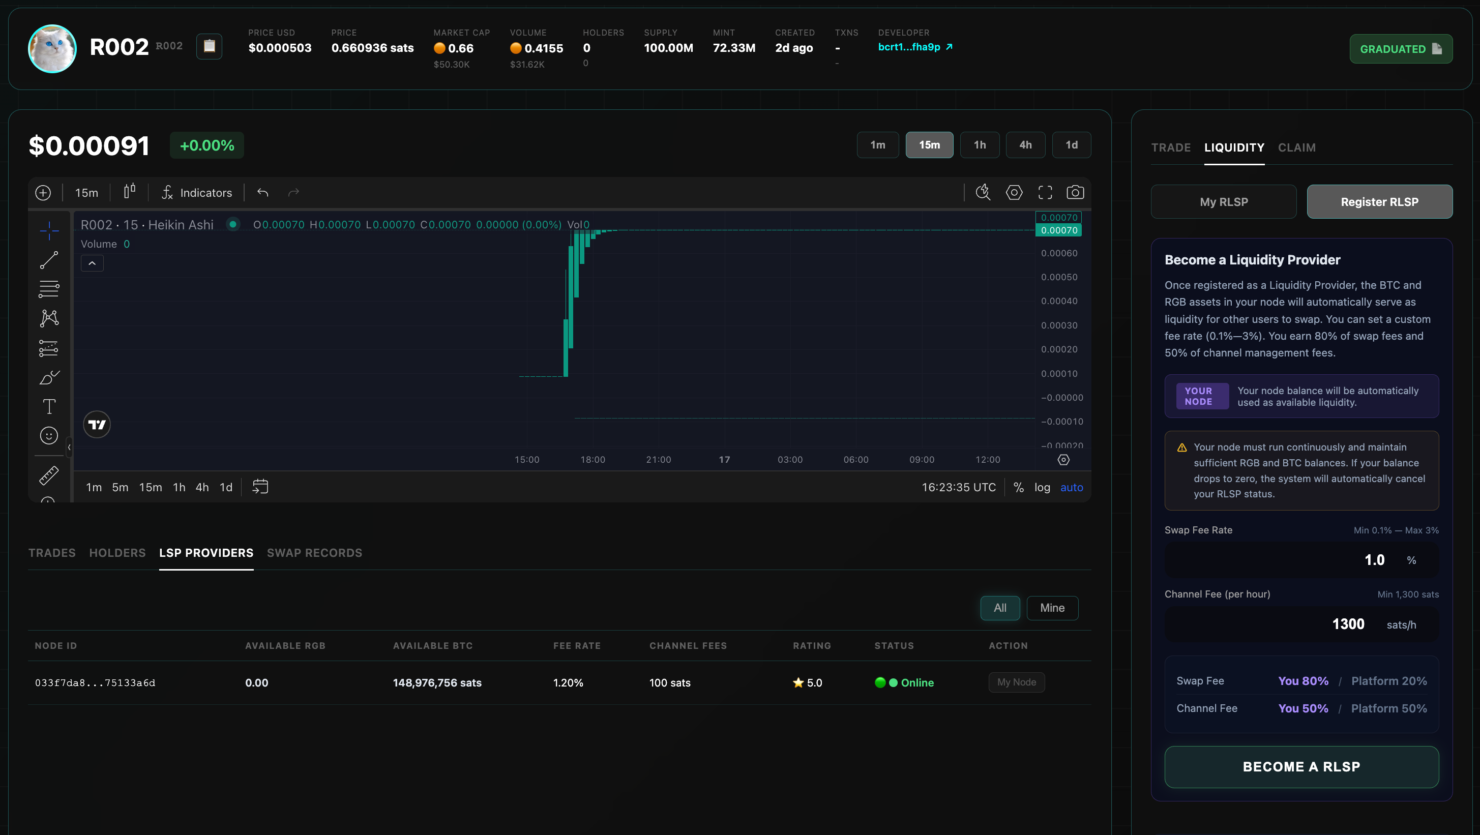Screen dimensions: 1480x835
Task: Click the BECOME A RLSP button
Action: coord(1301,767)
